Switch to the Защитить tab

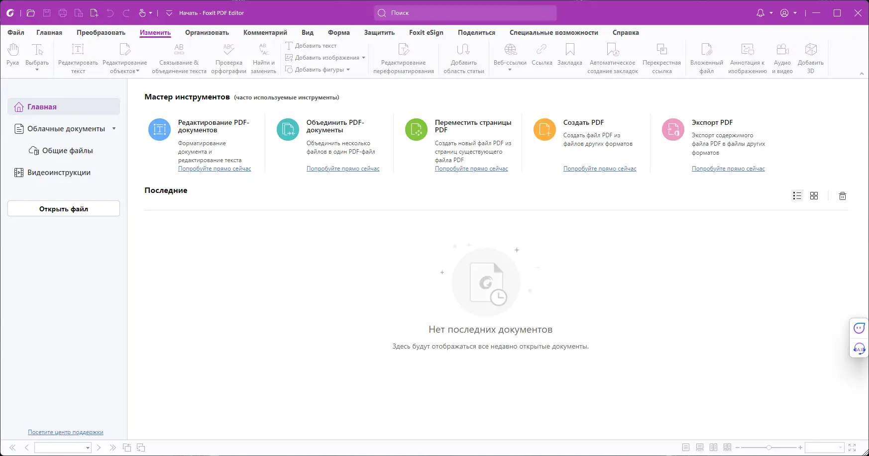click(x=379, y=32)
